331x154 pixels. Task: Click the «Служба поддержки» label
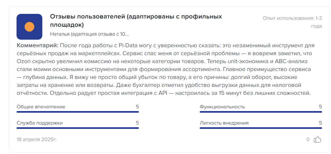[40, 123]
